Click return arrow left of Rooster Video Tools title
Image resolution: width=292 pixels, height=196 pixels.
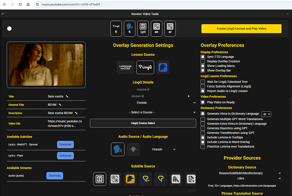(x=3, y=14)
